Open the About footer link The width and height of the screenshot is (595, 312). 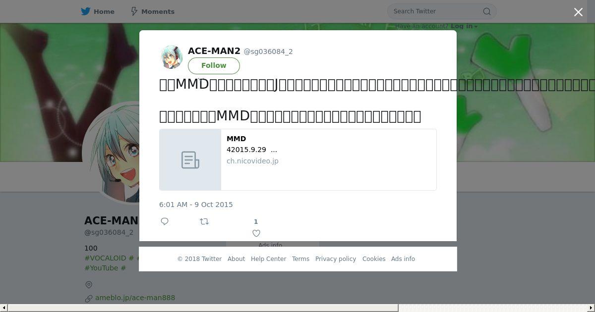pos(236,259)
